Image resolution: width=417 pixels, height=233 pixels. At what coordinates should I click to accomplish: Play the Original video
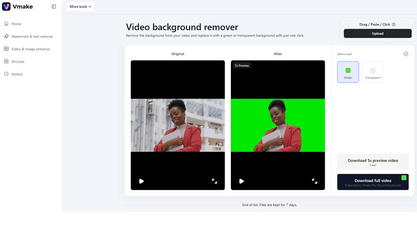click(x=141, y=181)
